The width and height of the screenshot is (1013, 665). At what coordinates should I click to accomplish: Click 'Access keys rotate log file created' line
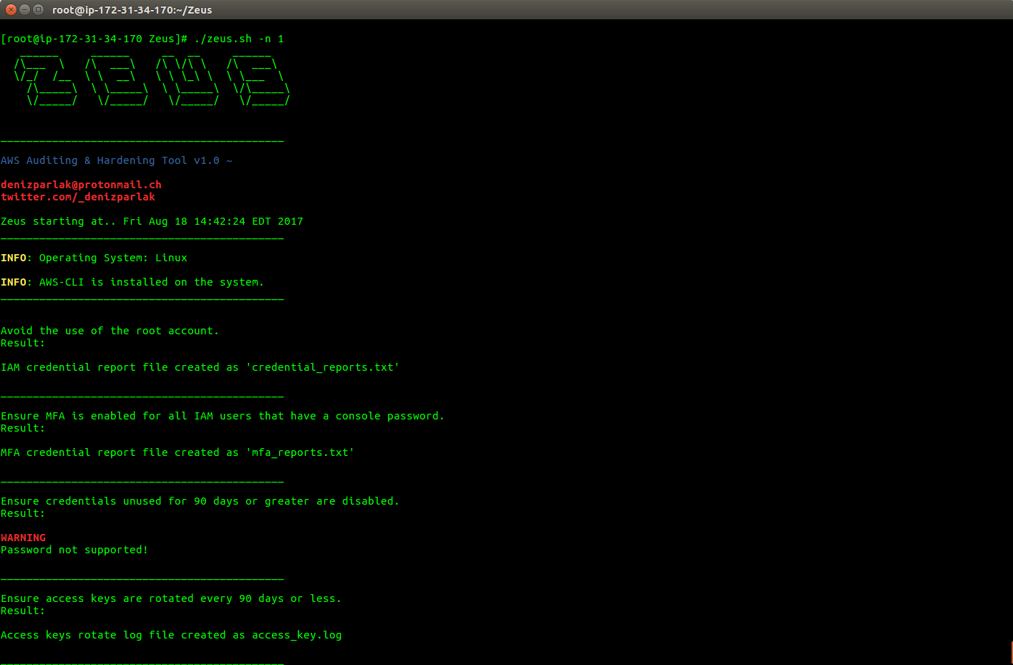[x=171, y=635]
